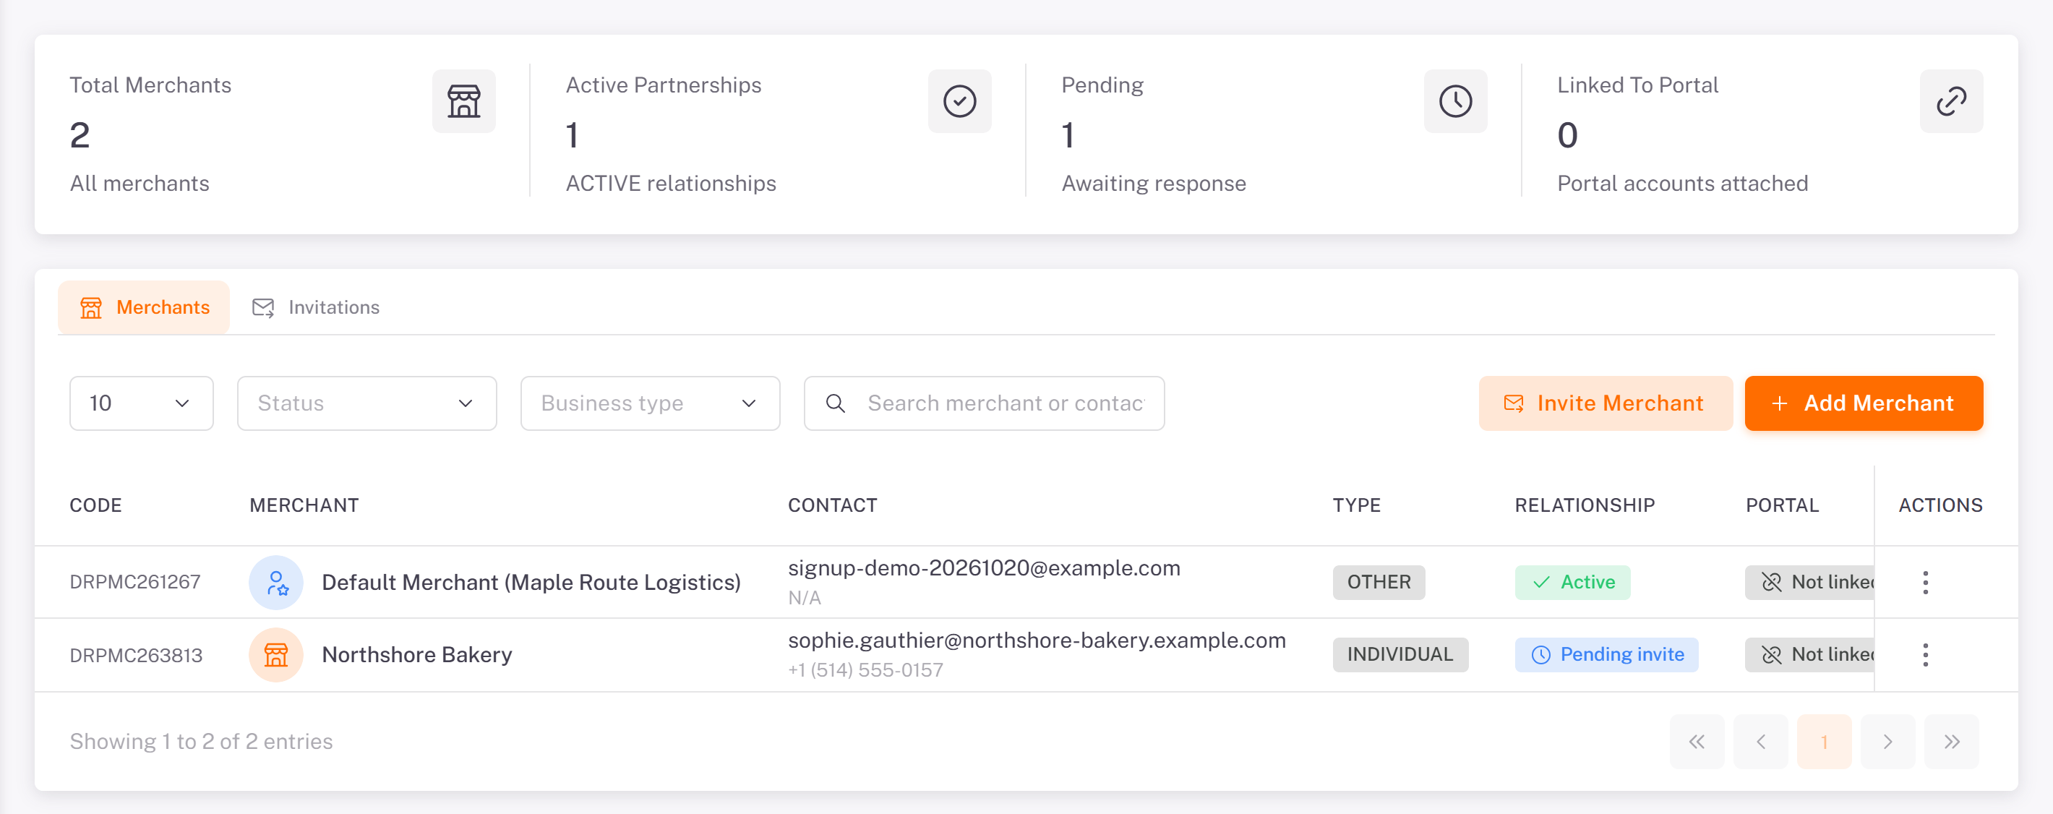Open actions menu for Default Merchant row
This screenshot has height=814, width=2053.
tap(1926, 582)
